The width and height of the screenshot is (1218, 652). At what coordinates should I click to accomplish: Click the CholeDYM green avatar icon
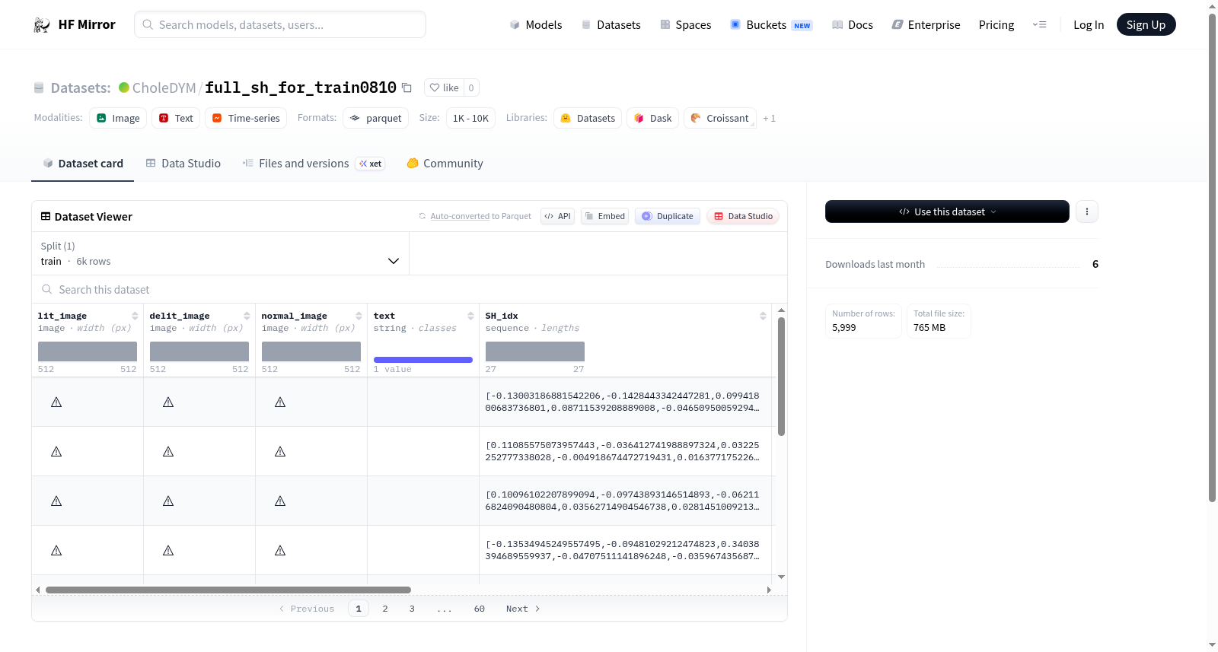click(124, 87)
